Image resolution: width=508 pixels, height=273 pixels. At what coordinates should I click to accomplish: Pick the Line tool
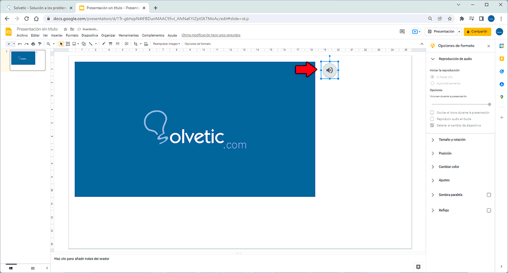click(x=91, y=44)
